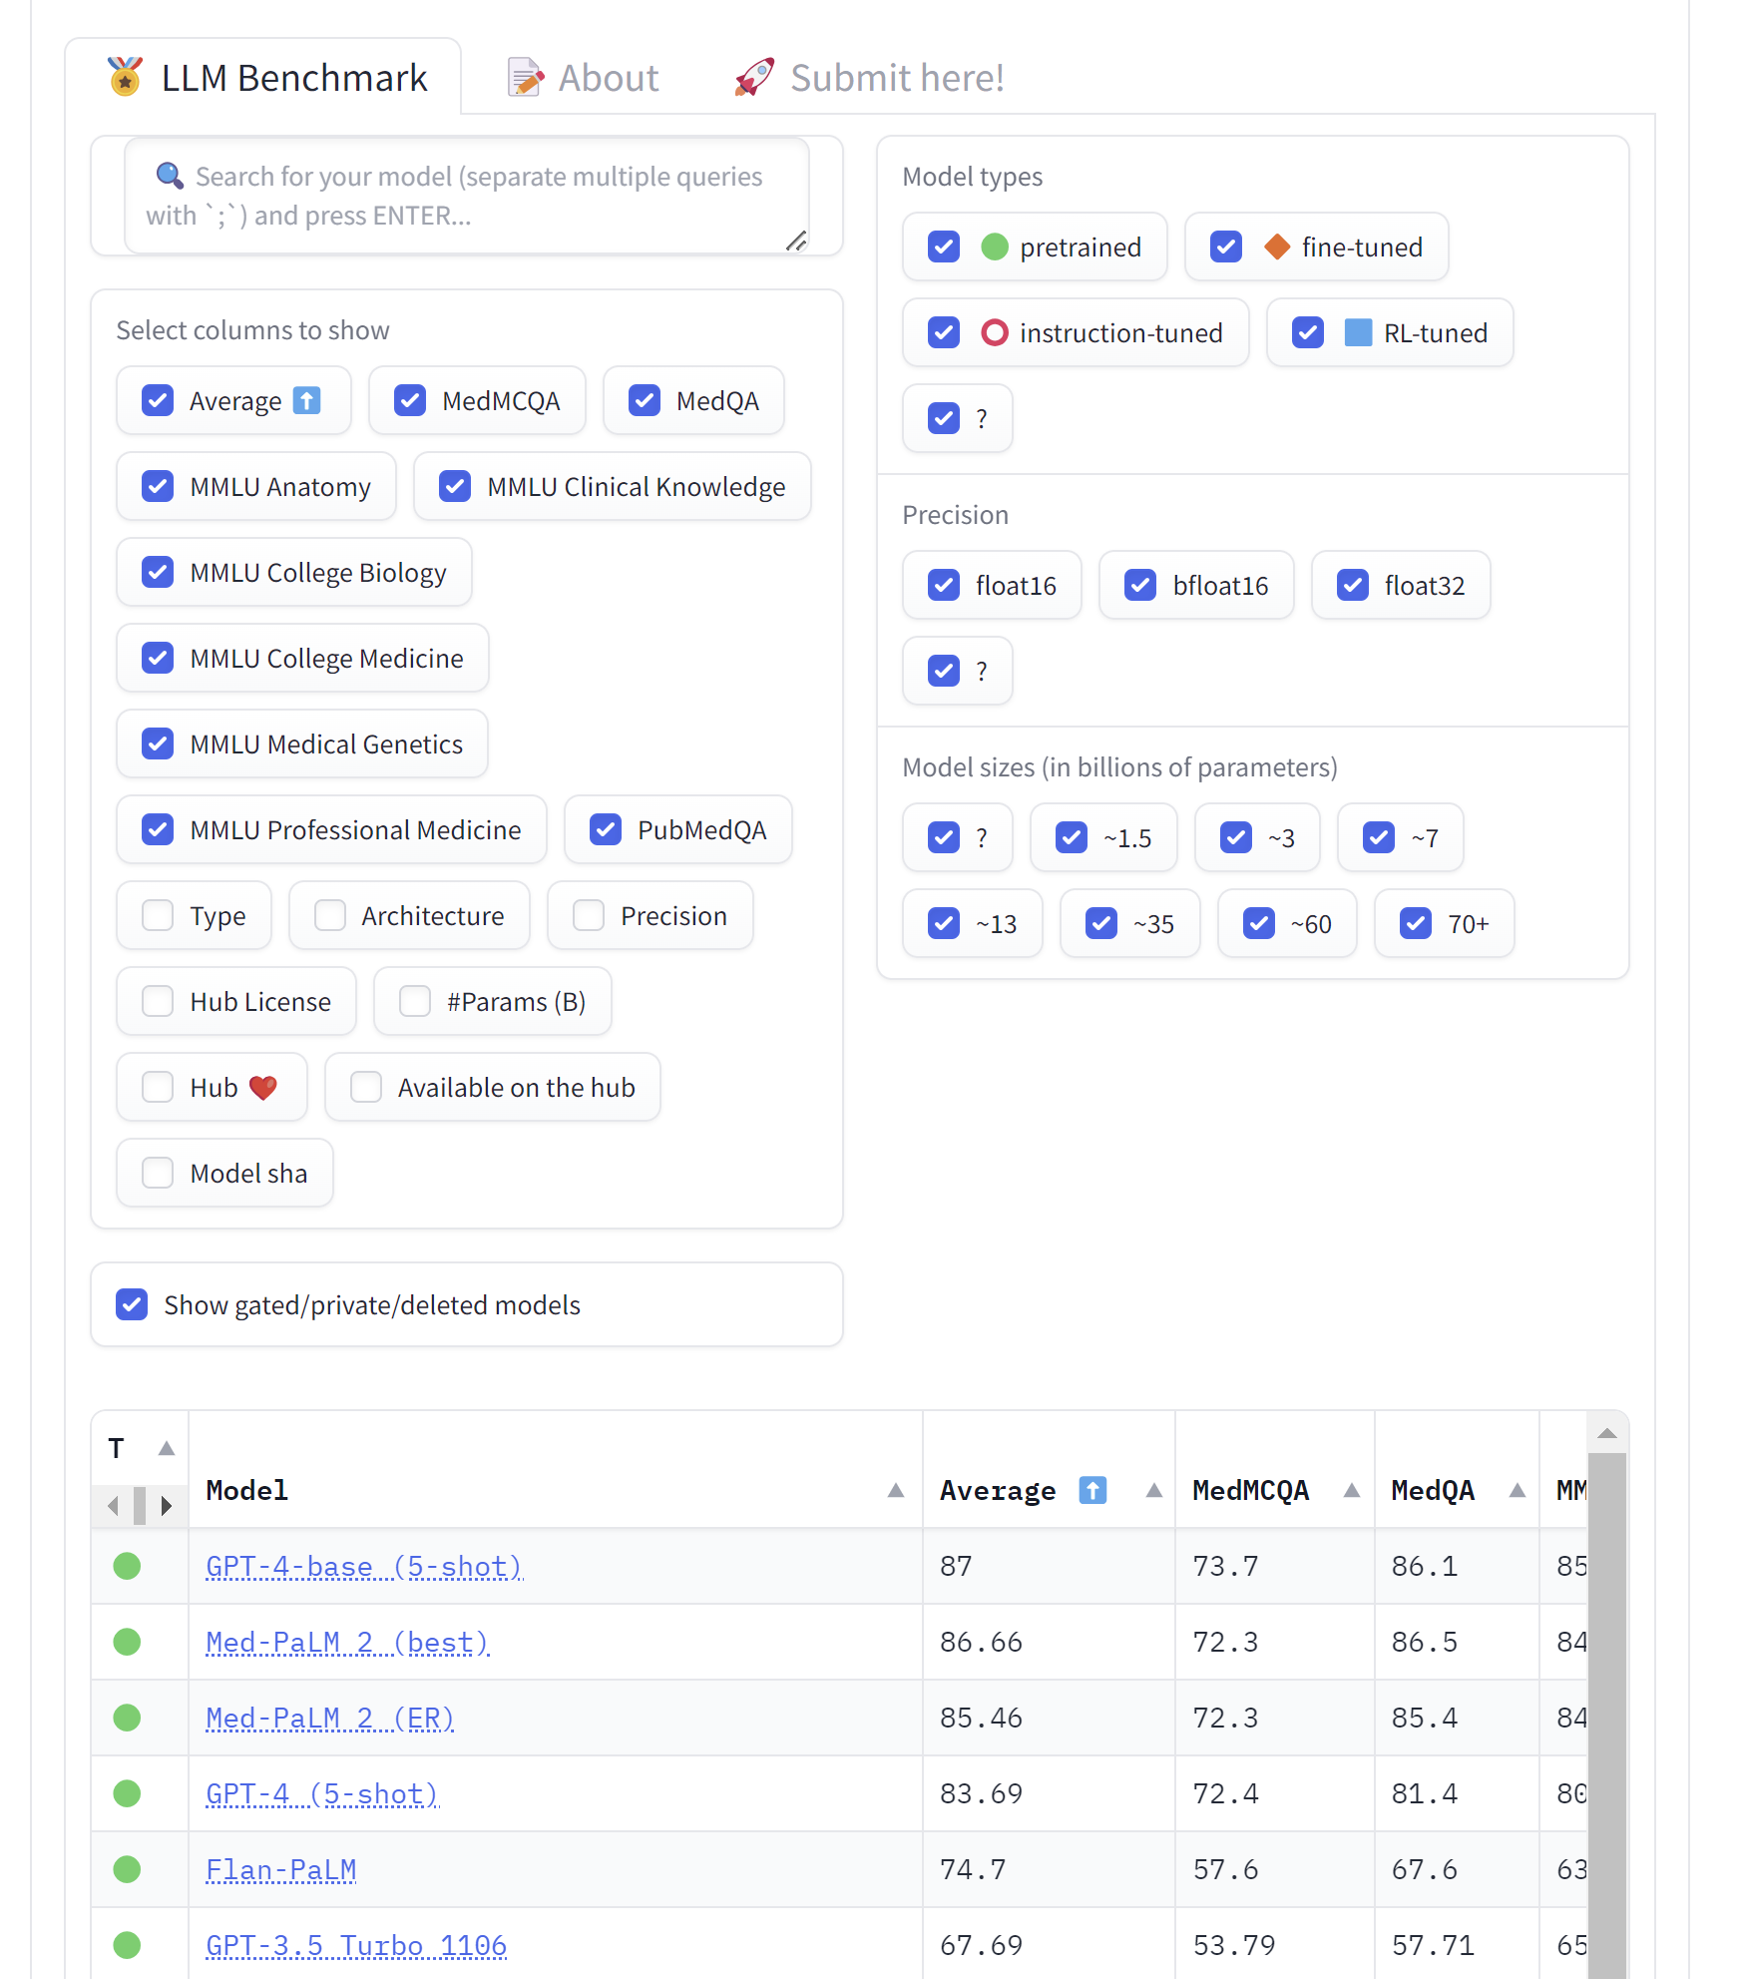Sort table by Average column arrow
1742x1979 pixels.
(x=1154, y=1490)
